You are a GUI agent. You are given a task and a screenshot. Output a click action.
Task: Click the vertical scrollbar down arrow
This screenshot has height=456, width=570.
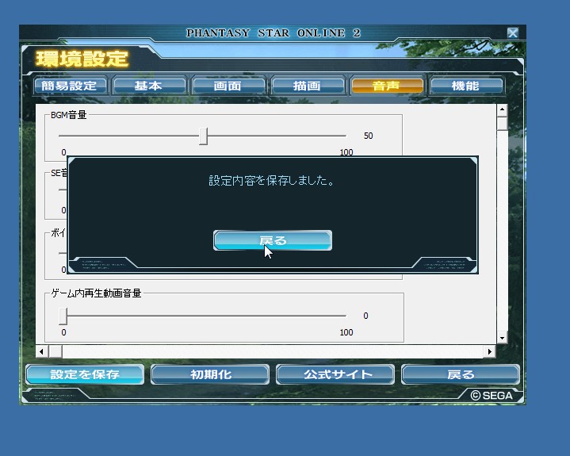tap(502, 338)
